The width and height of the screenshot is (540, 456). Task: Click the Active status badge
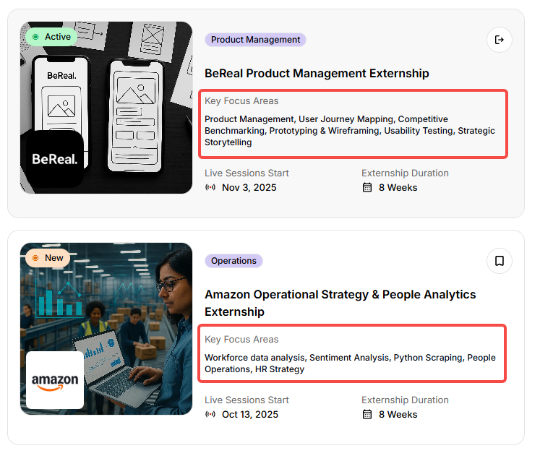(x=51, y=37)
